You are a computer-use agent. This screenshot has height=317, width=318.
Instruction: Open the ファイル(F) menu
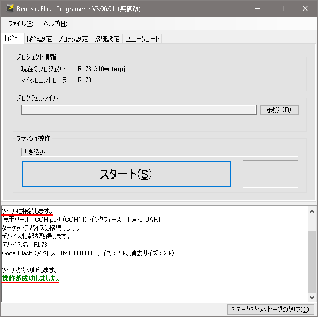click(x=20, y=24)
